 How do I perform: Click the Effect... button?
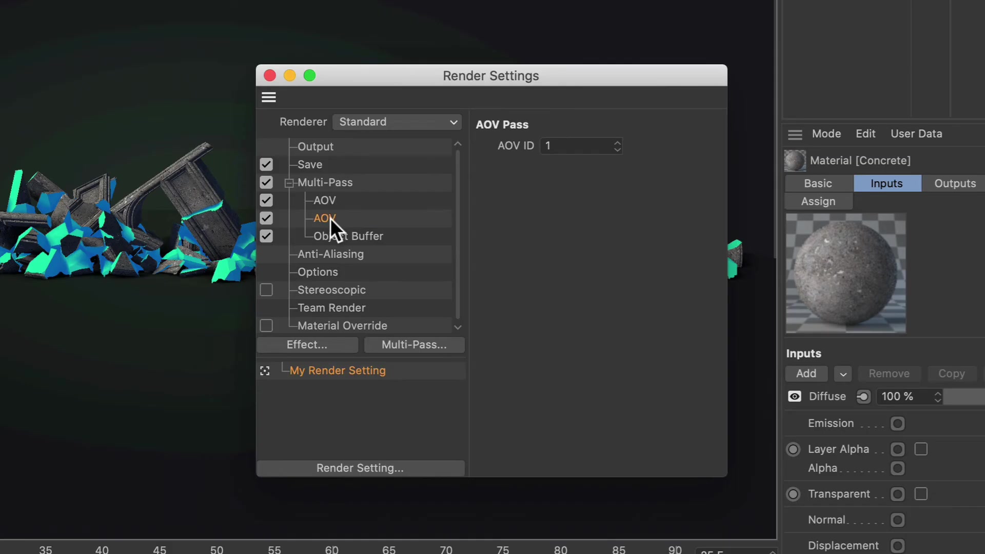point(307,345)
